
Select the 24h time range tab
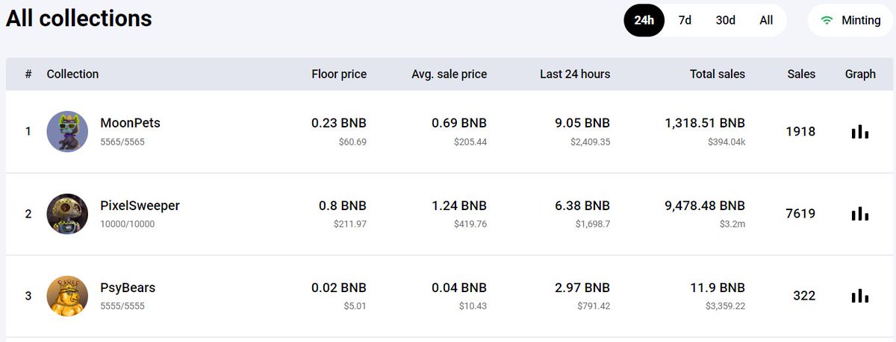(644, 20)
